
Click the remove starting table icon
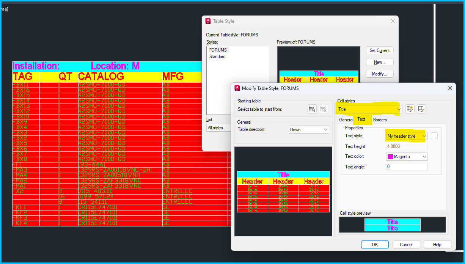pos(323,109)
